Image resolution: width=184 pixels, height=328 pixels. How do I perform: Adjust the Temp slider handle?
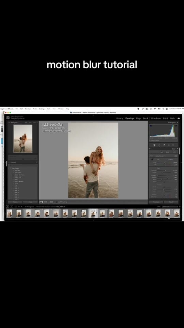coord(164,163)
